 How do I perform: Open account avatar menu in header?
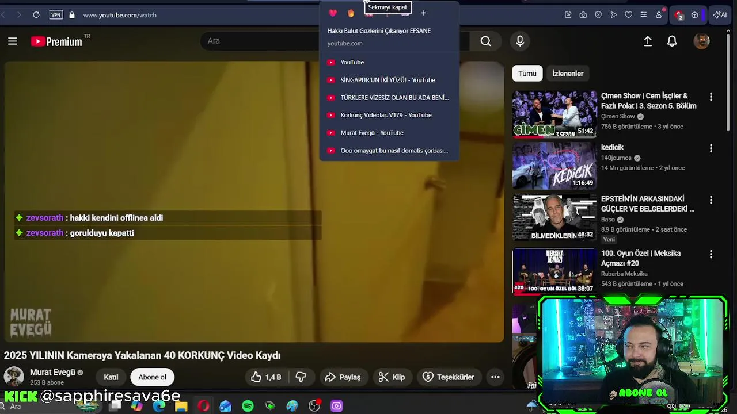[x=701, y=41]
